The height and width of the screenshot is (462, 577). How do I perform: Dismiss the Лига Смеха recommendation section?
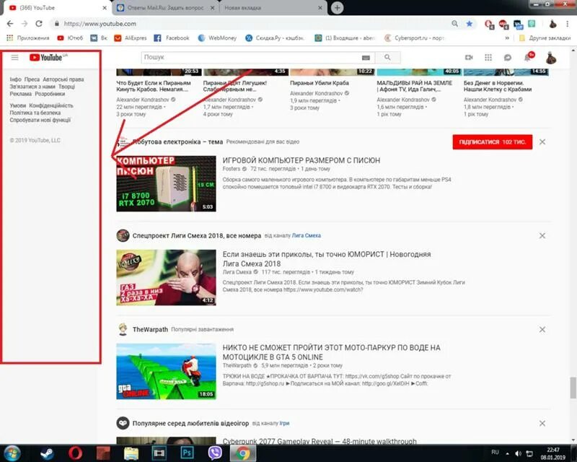pyautogui.click(x=542, y=236)
